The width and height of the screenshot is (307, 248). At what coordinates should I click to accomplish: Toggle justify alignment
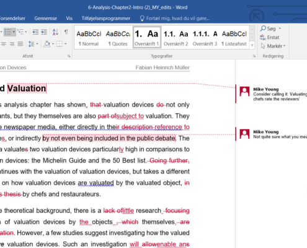[20, 44]
